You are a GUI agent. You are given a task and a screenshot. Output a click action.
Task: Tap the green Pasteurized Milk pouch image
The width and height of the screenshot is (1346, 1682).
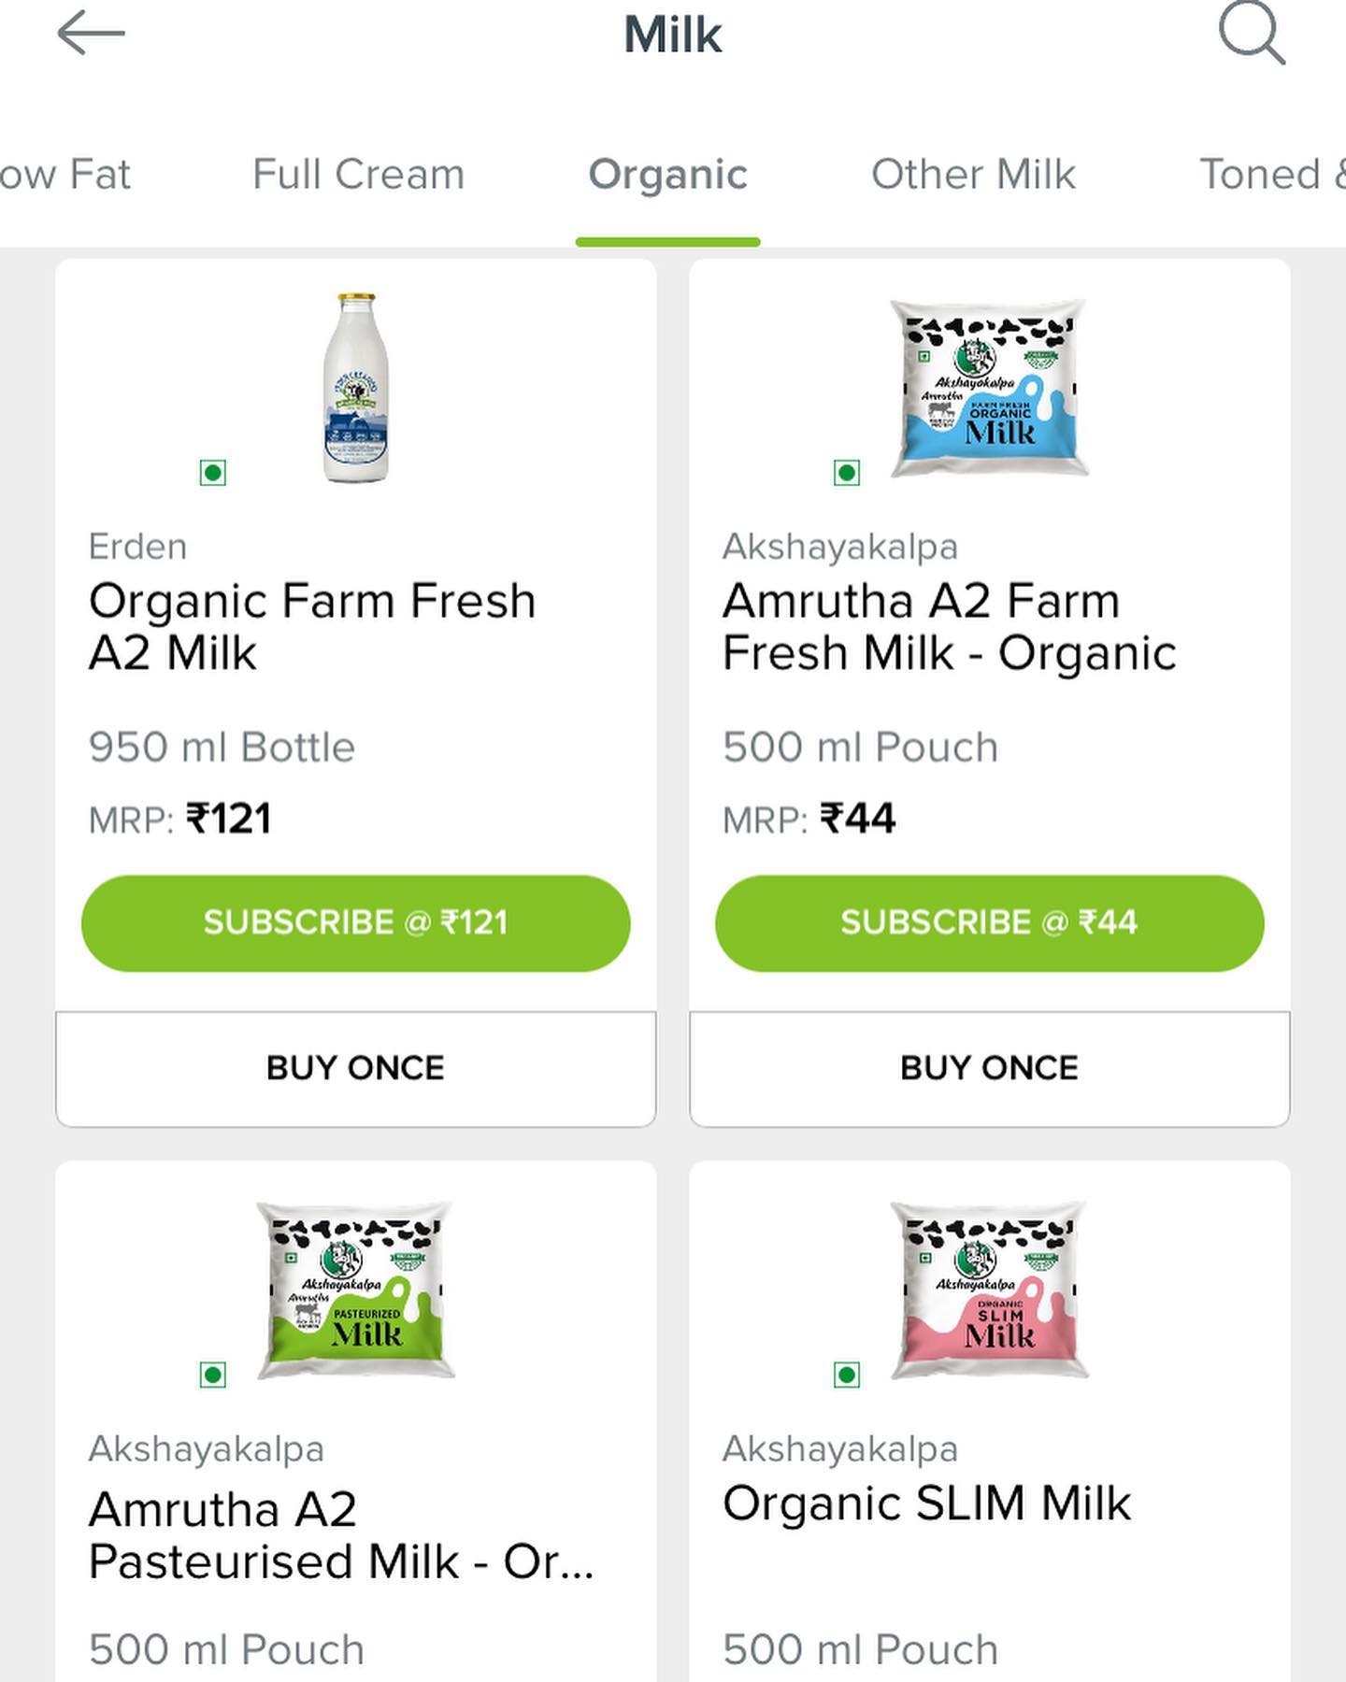coord(356,1290)
